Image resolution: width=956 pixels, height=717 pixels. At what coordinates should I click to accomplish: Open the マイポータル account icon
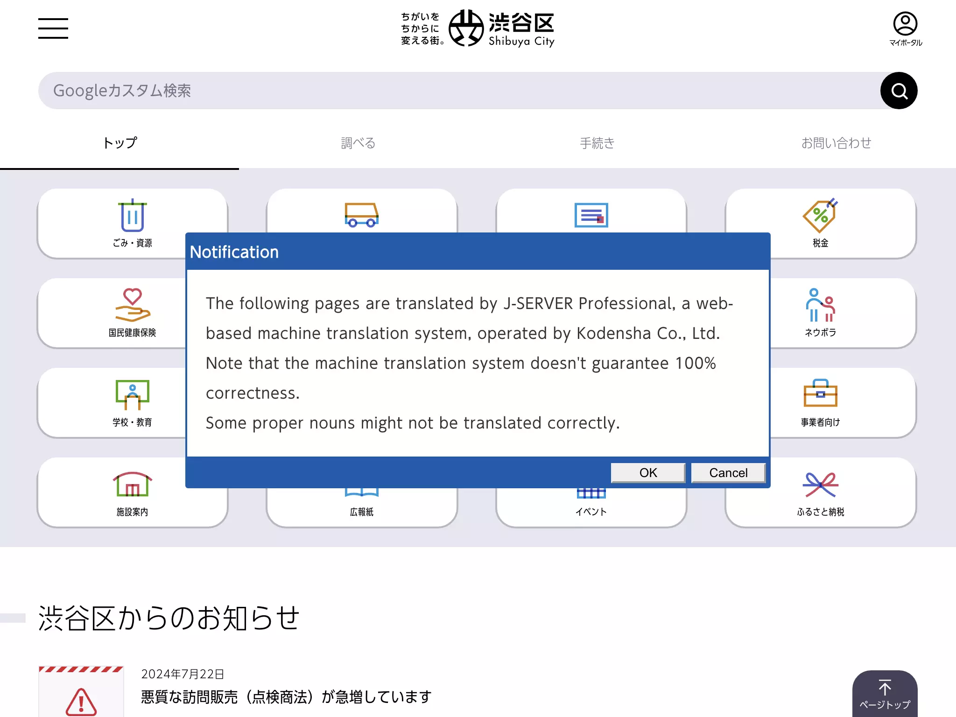click(x=905, y=29)
